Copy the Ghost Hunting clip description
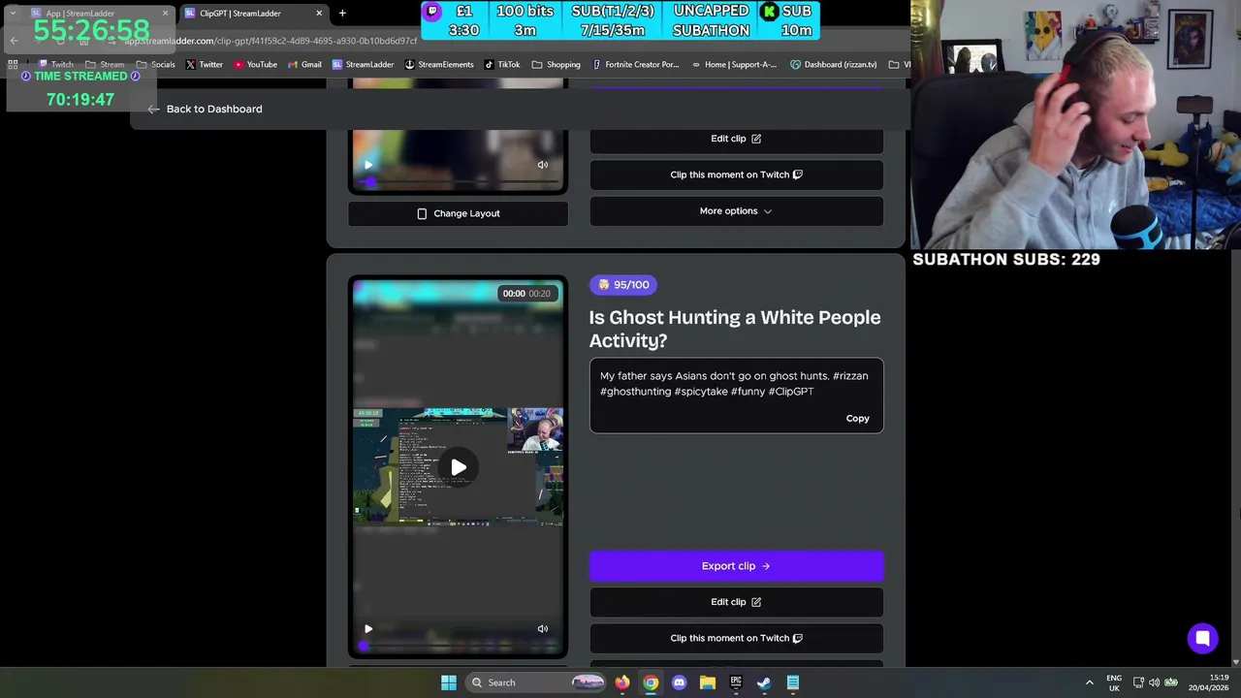 857,418
